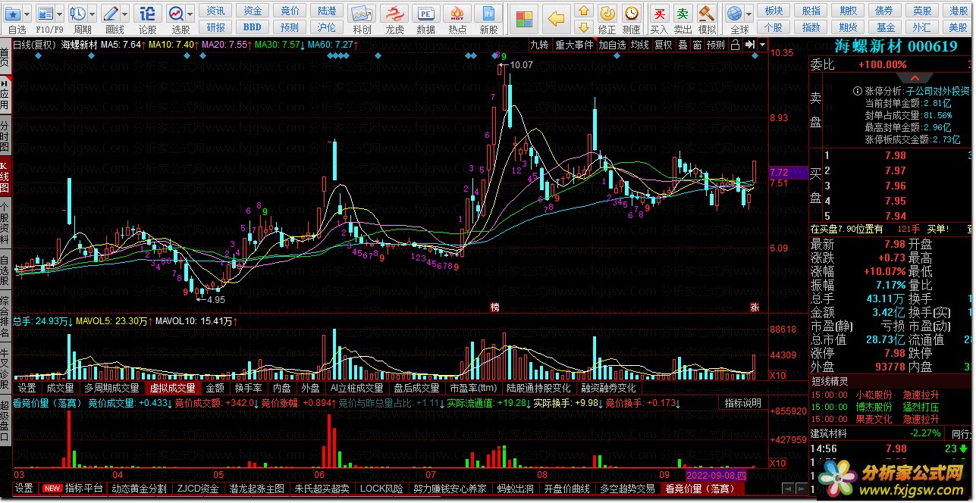Click the 竞价 button

pyautogui.click(x=290, y=11)
